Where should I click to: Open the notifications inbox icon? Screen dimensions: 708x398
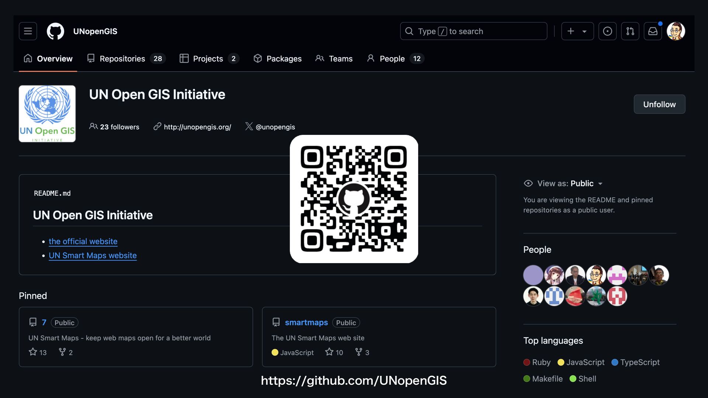click(653, 31)
